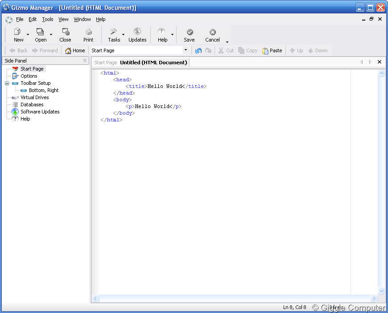Image resolution: width=388 pixels, height=313 pixels.
Task: Select Toolbar Setup tree item
Action: (35, 83)
